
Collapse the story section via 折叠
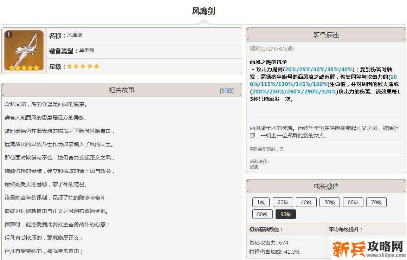click(x=227, y=91)
